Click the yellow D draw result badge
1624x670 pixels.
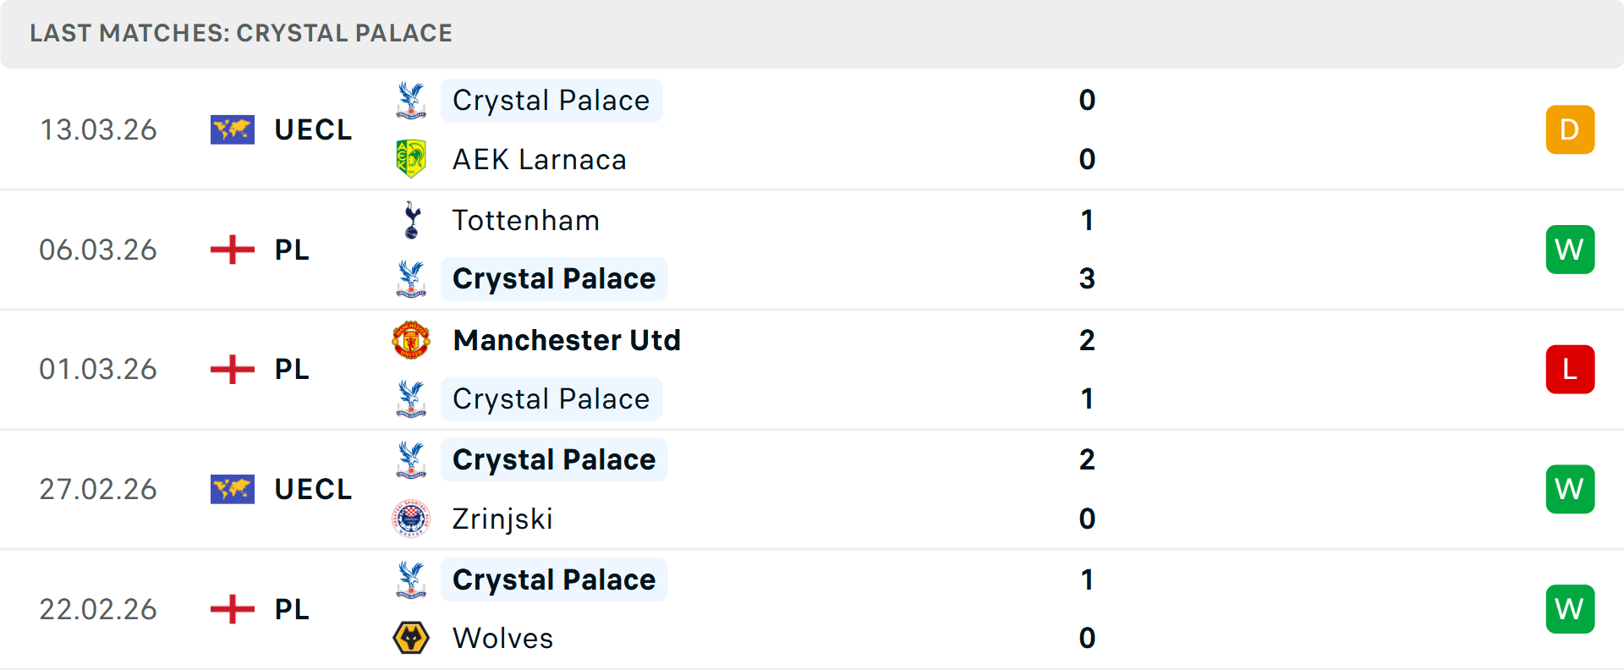point(1570,129)
